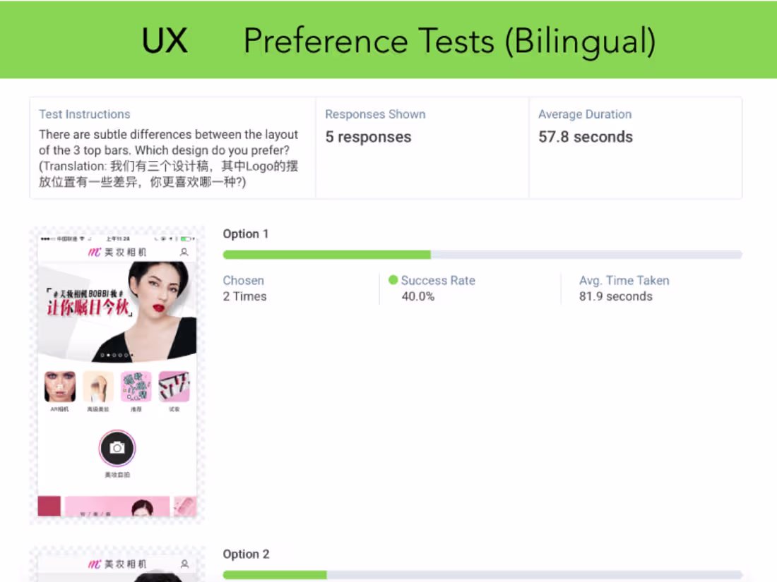Open the user profile icon in Option 1 header
The width and height of the screenshot is (777, 582).
(184, 252)
